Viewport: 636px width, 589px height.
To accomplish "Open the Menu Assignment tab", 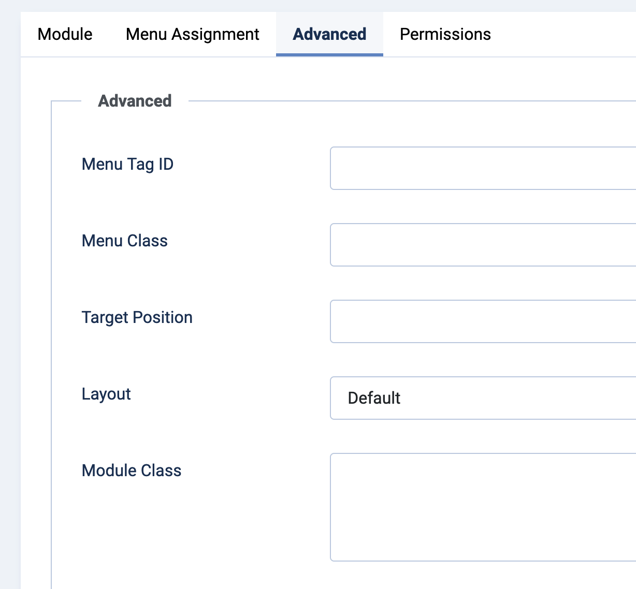I will click(x=192, y=34).
